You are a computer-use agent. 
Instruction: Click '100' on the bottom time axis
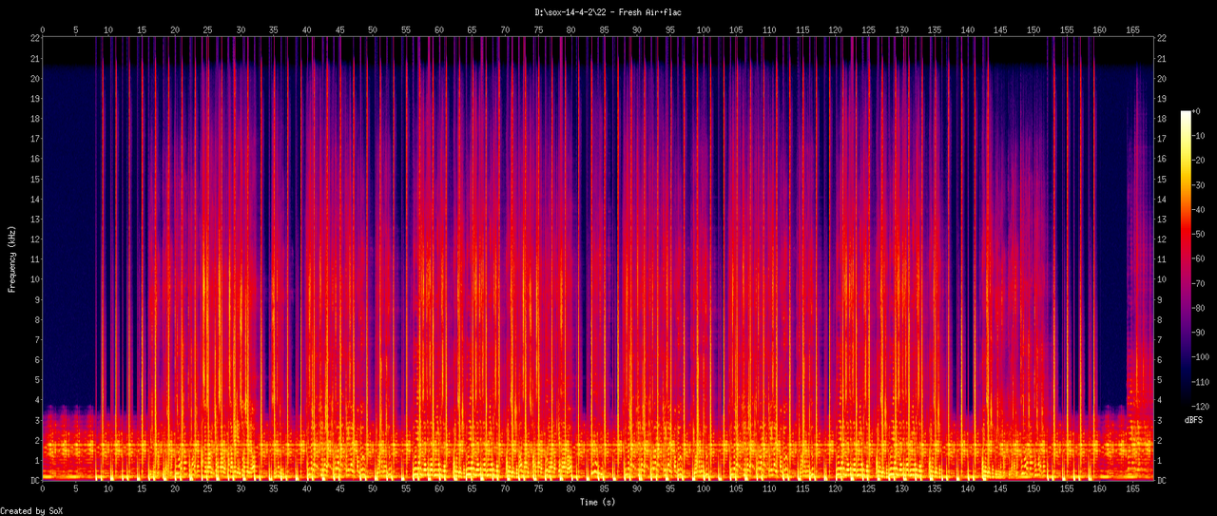(x=704, y=490)
